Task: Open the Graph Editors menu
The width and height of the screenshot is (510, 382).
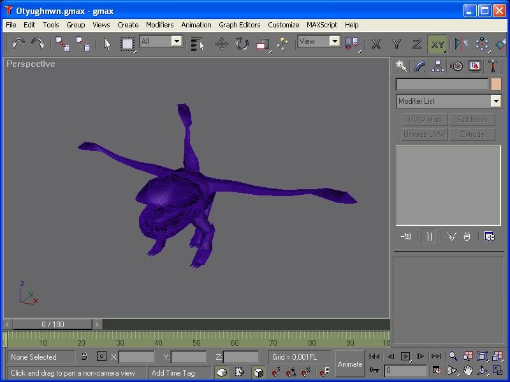Action: click(x=240, y=25)
